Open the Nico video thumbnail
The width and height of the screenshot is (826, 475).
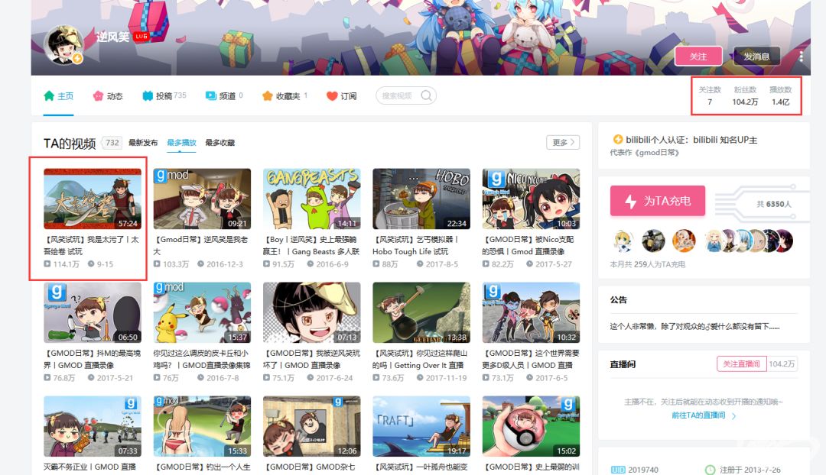point(531,199)
